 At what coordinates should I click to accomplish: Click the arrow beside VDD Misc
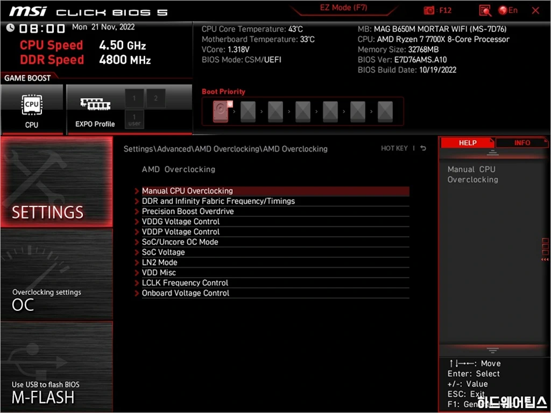pos(137,272)
